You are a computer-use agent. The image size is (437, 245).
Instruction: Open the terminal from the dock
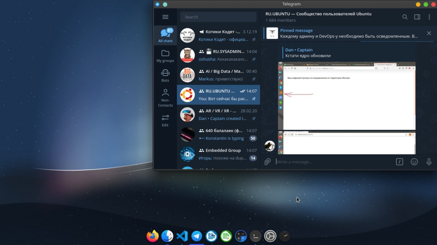pyautogui.click(x=255, y=236)
